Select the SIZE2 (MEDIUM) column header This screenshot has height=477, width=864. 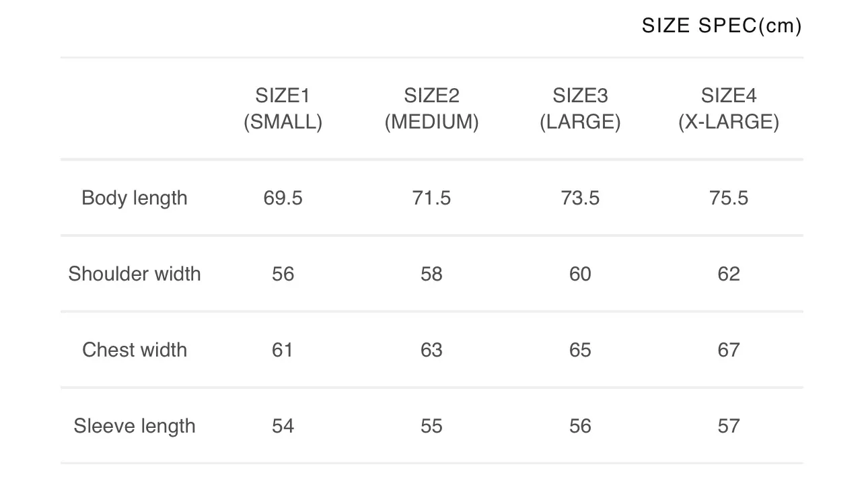431,109
